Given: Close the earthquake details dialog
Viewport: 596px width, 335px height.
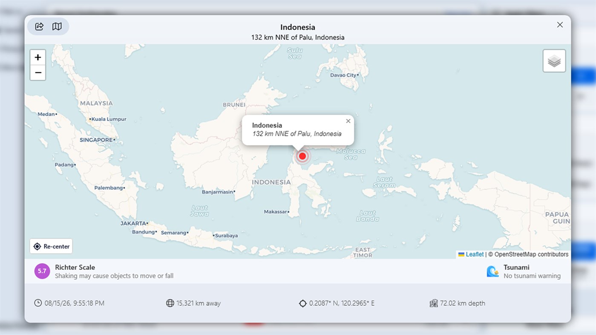Looking at the screenshot, I should pos(560,25).
